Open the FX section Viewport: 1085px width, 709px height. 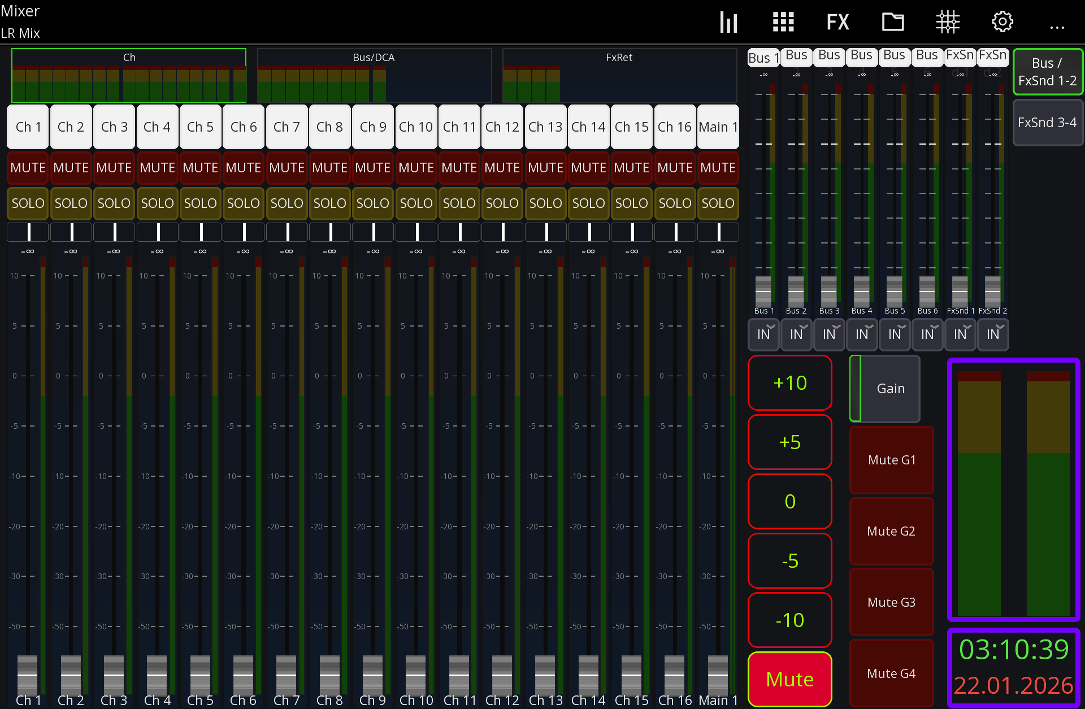tap(837, 22)
